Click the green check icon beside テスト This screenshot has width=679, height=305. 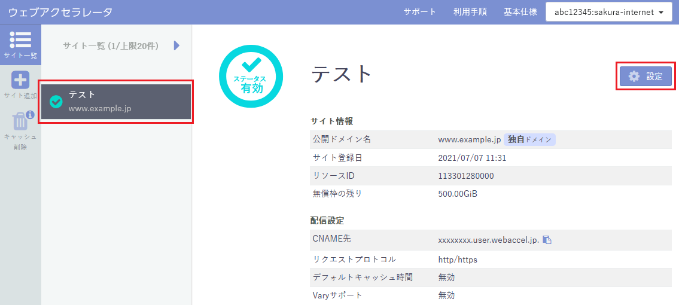pyautogui.click(x=56, y=102)
